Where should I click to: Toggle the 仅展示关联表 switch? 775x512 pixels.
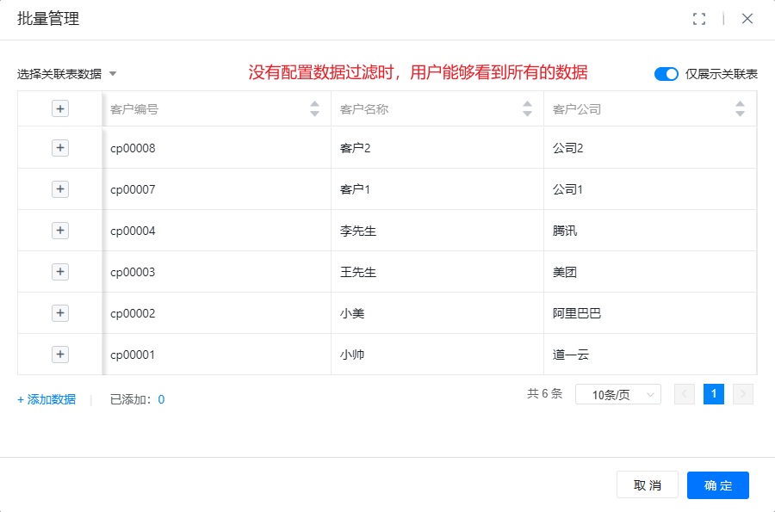[x=666, y=74]
